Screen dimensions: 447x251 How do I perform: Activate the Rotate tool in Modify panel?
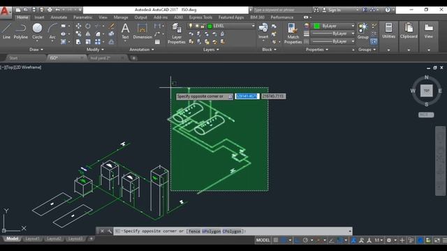pos(88,26)
